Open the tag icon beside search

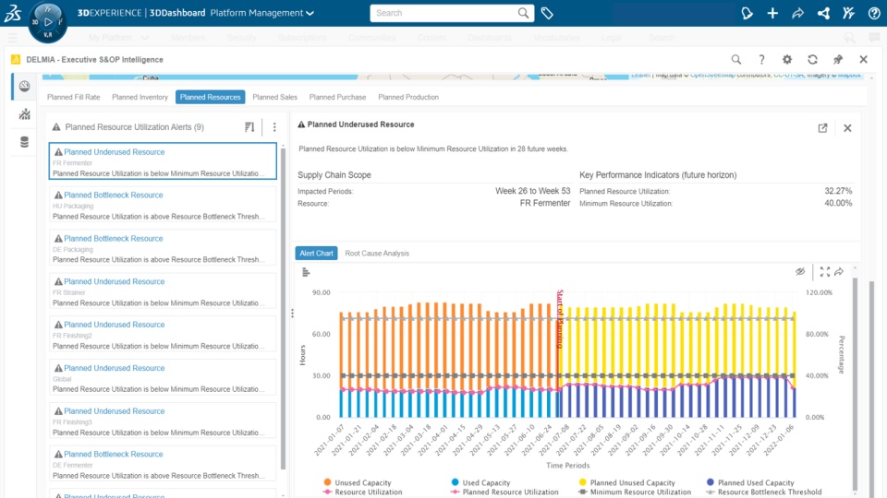547,13
